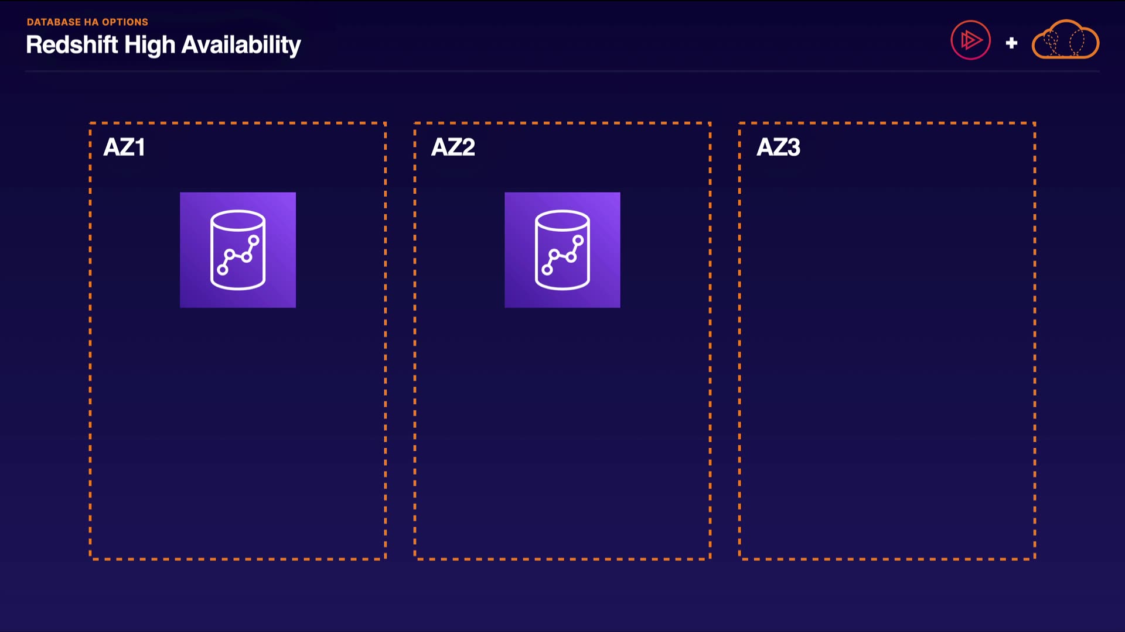The height and width of the screenshot is (632, 1125).
Task: Click empty space below the AZ2 Redshift icon
Action: pos(562,433)
